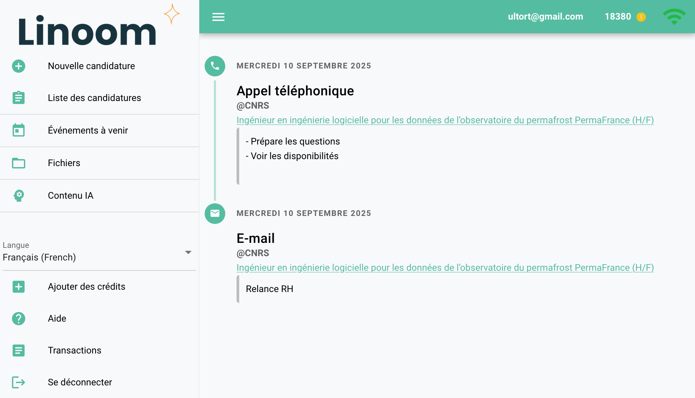
Task: Click the envelope icon on the E-mail event
Action: [x=215, y=214]
